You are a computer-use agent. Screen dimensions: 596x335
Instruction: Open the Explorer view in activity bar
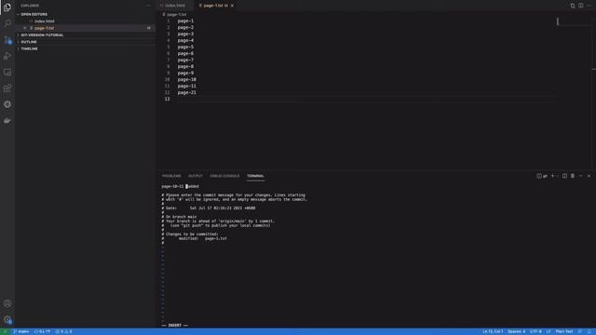[7, 7]
